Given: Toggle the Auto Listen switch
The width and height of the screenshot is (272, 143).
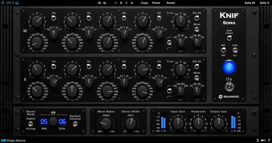Looking at the screenshot, I should [229, 38].
